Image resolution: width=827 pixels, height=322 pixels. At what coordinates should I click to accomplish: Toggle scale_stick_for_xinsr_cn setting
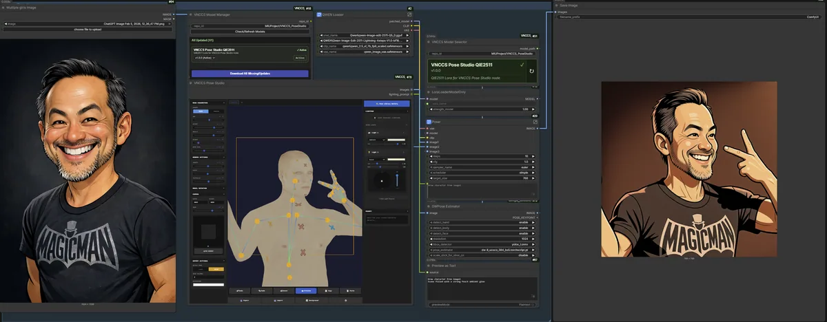click(x=482, y=257)
